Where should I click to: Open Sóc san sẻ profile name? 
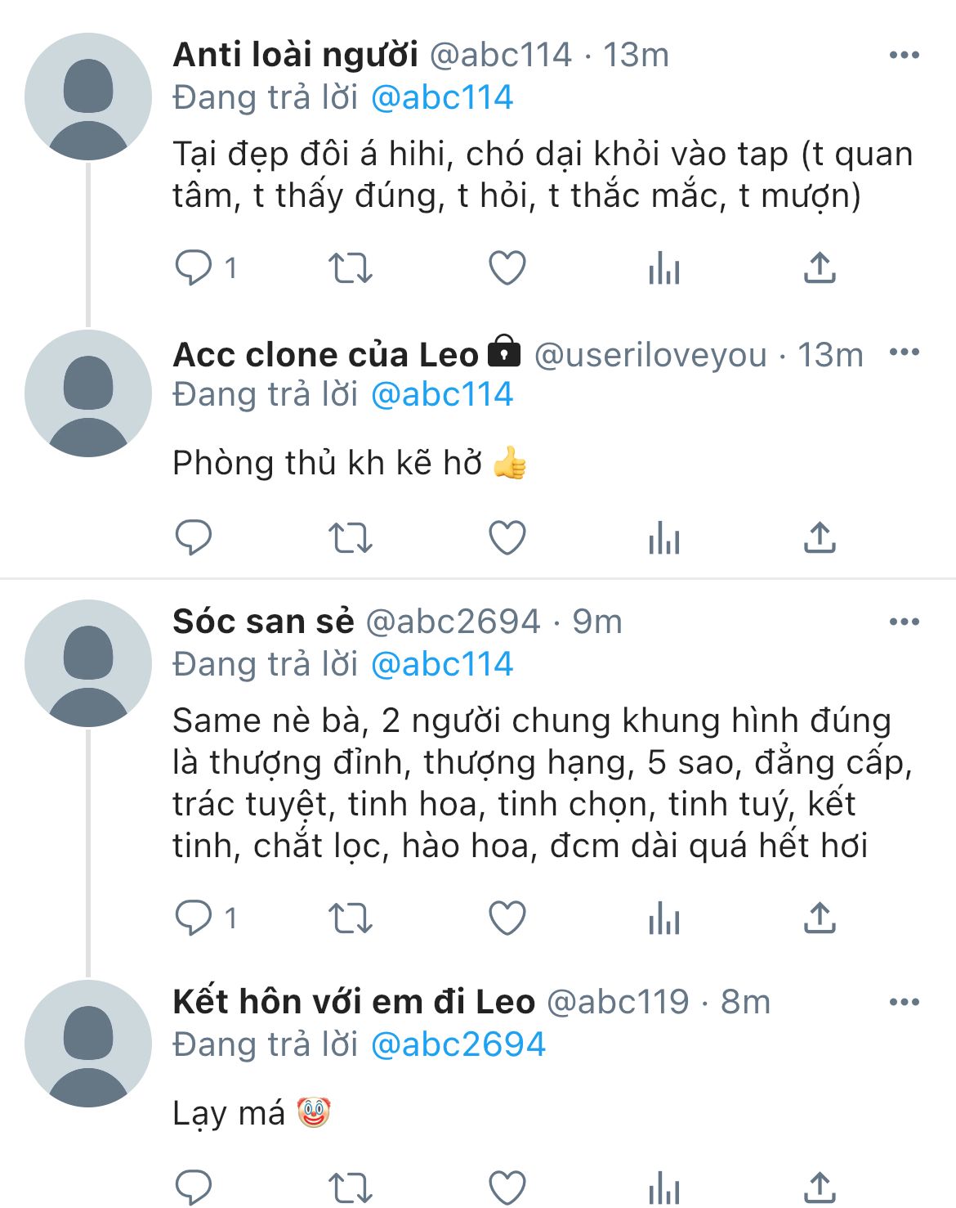(263, 622)
